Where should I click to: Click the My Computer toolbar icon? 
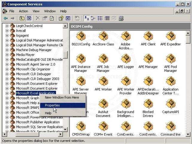(121, 18)
